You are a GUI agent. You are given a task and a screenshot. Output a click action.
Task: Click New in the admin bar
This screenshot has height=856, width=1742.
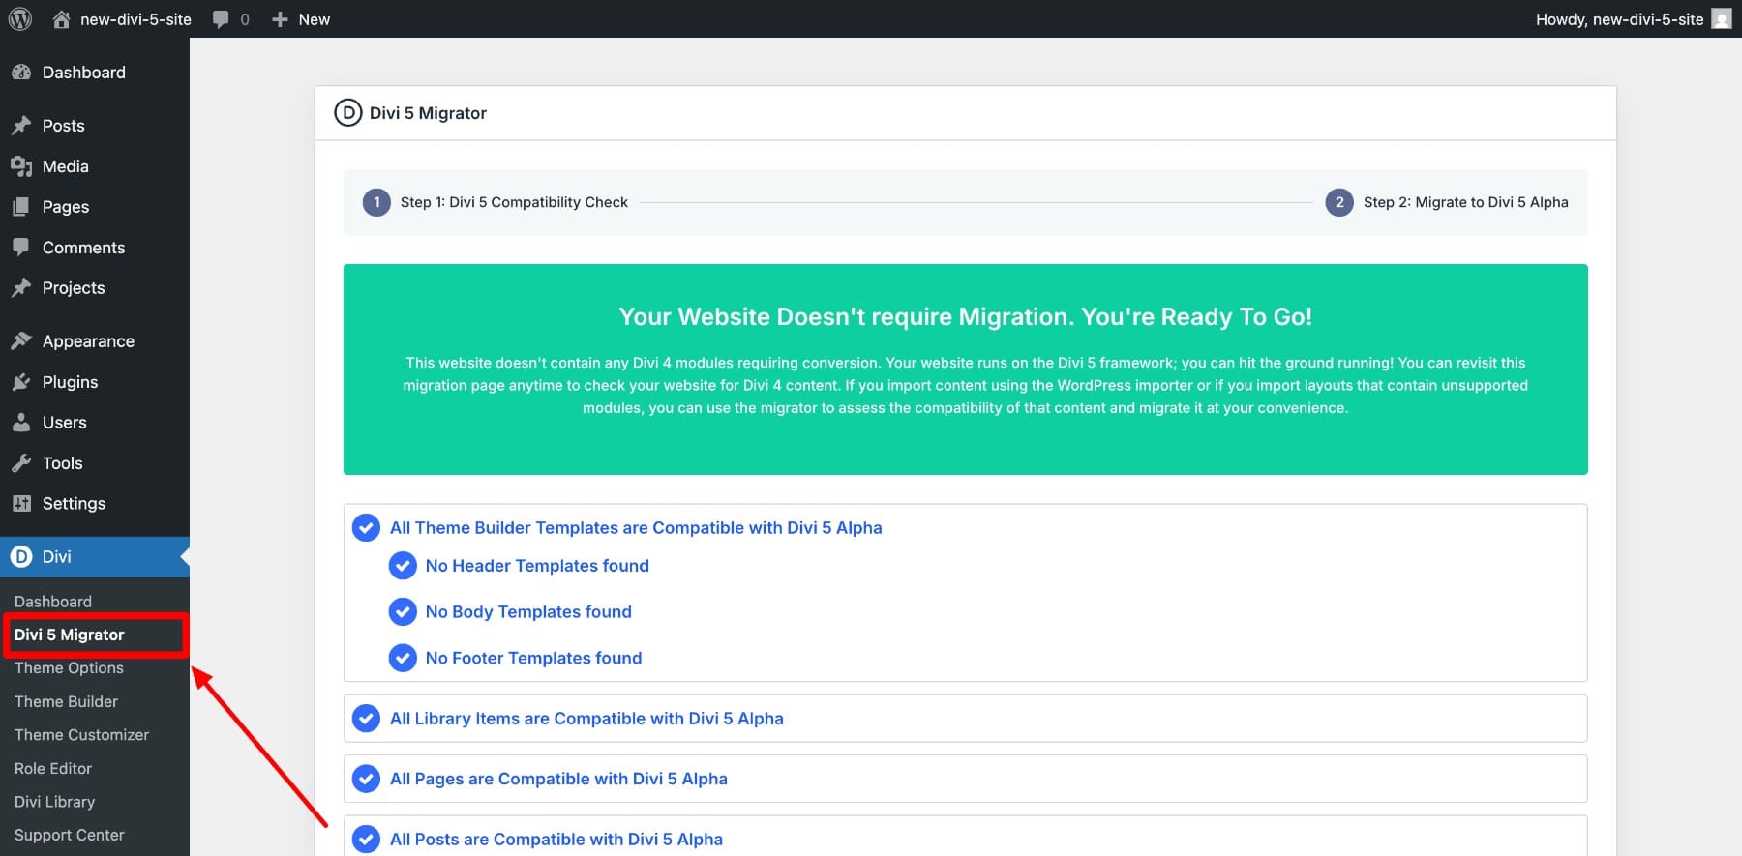315,19
